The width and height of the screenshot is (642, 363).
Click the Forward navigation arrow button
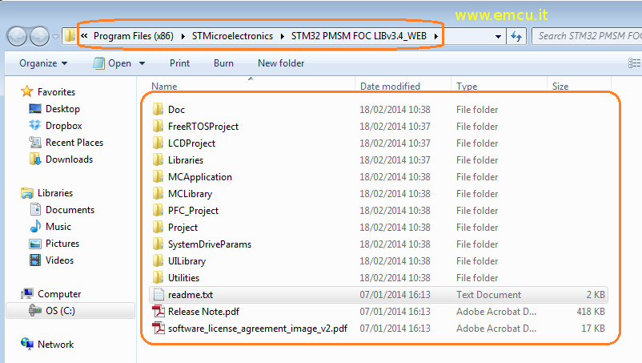click(x=39, y=37)
